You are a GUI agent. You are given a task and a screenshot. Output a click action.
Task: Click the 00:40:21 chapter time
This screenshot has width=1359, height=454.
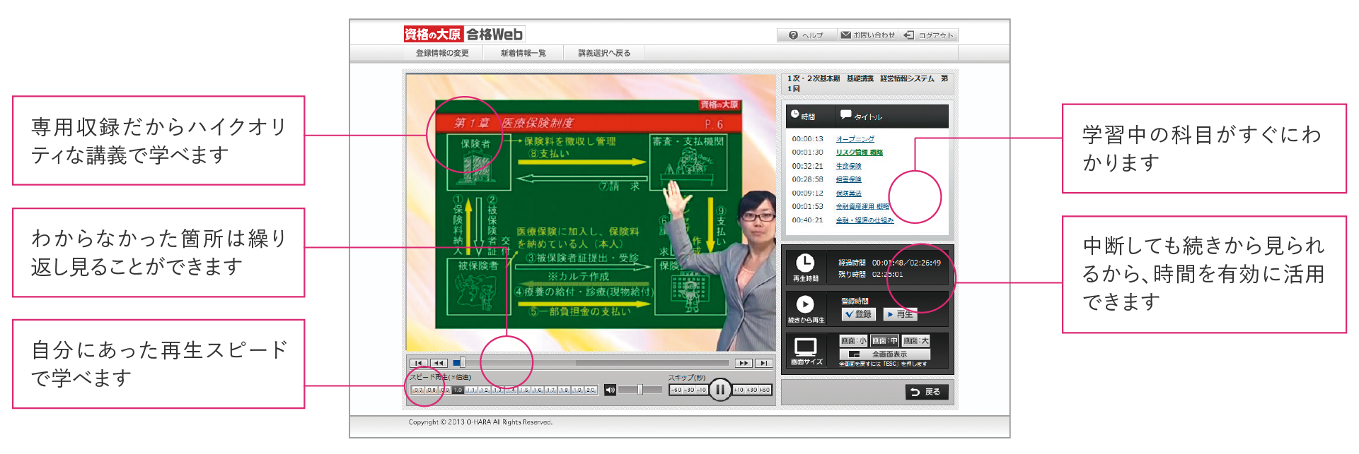coord(807,220)
